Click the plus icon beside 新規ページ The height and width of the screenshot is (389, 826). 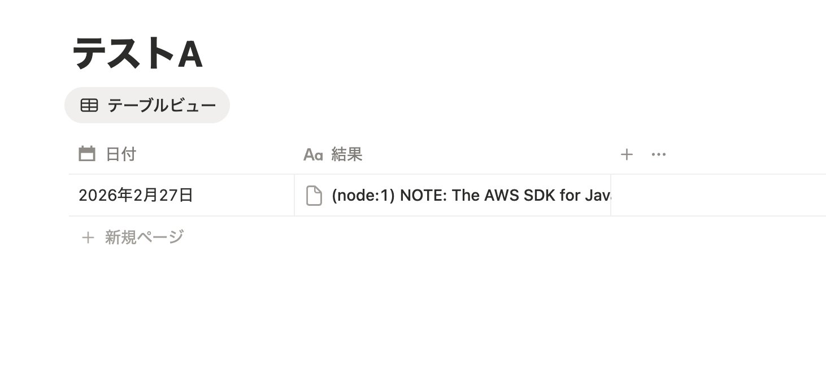[x=88, y=237]
